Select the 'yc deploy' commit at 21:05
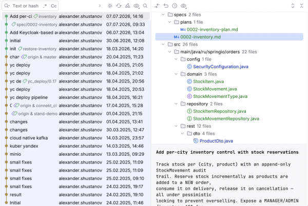The width and height of the screenshot is (308, 206). coord(75,65)
